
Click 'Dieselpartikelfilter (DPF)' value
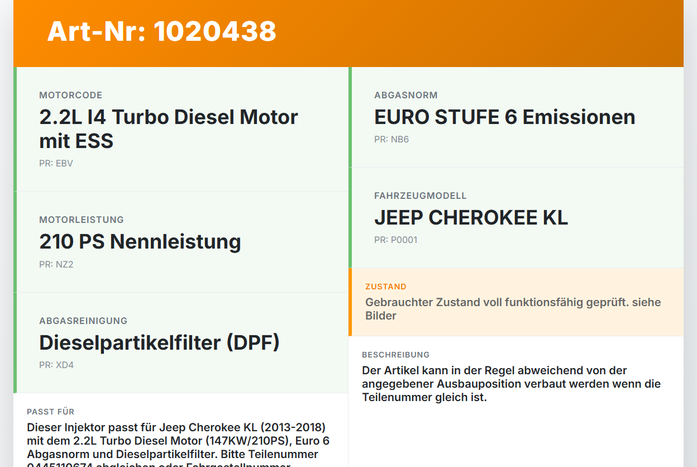[x=159, y=343]
